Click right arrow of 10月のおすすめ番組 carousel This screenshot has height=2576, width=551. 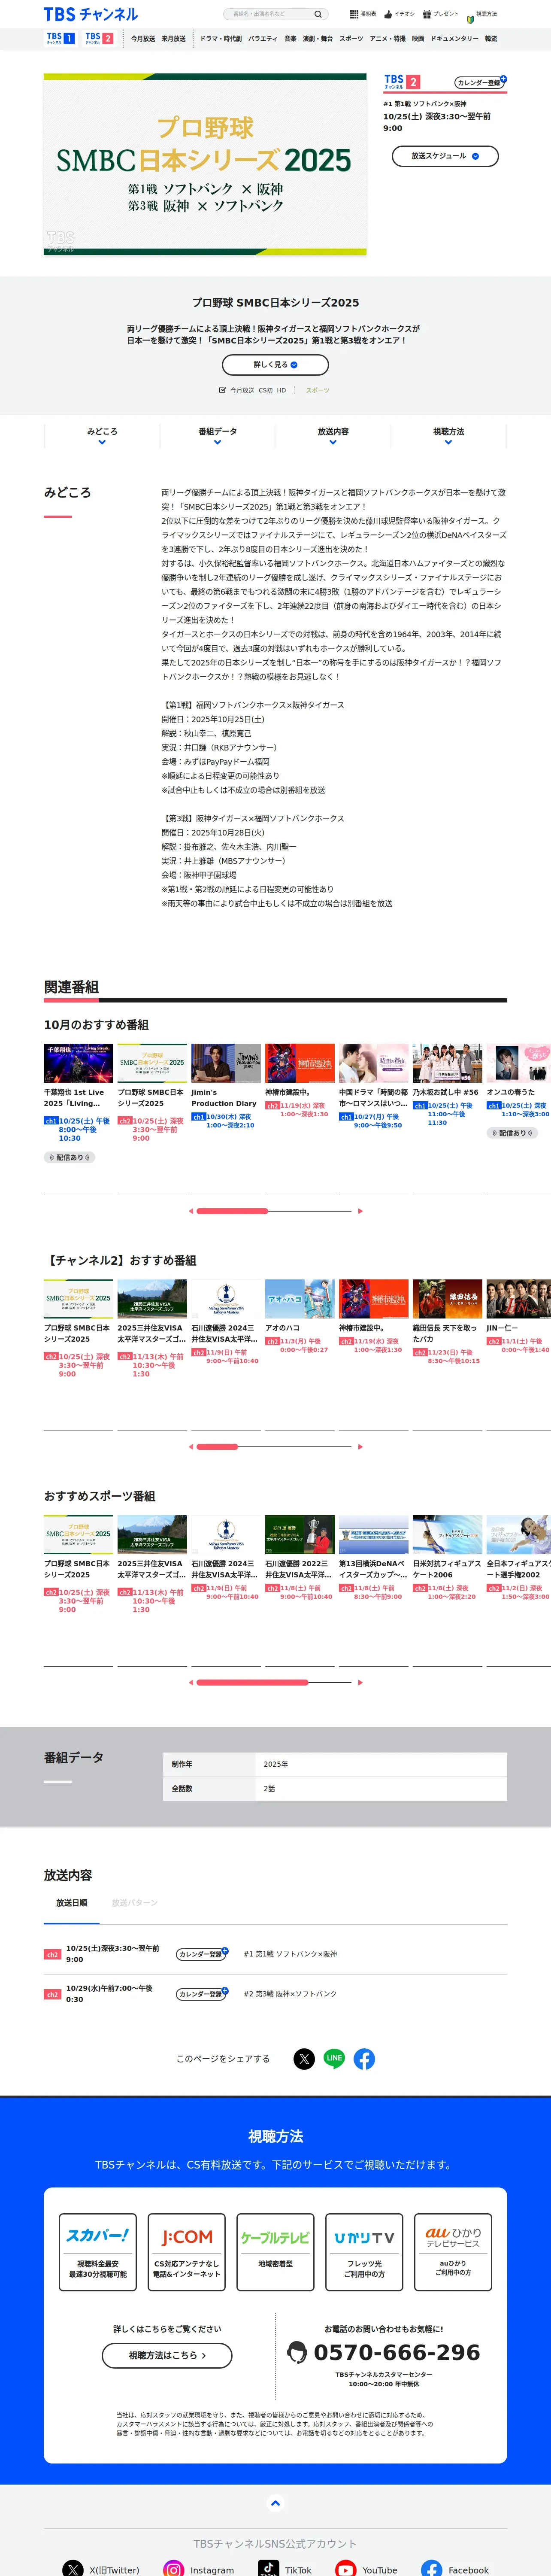point(360,1211)
